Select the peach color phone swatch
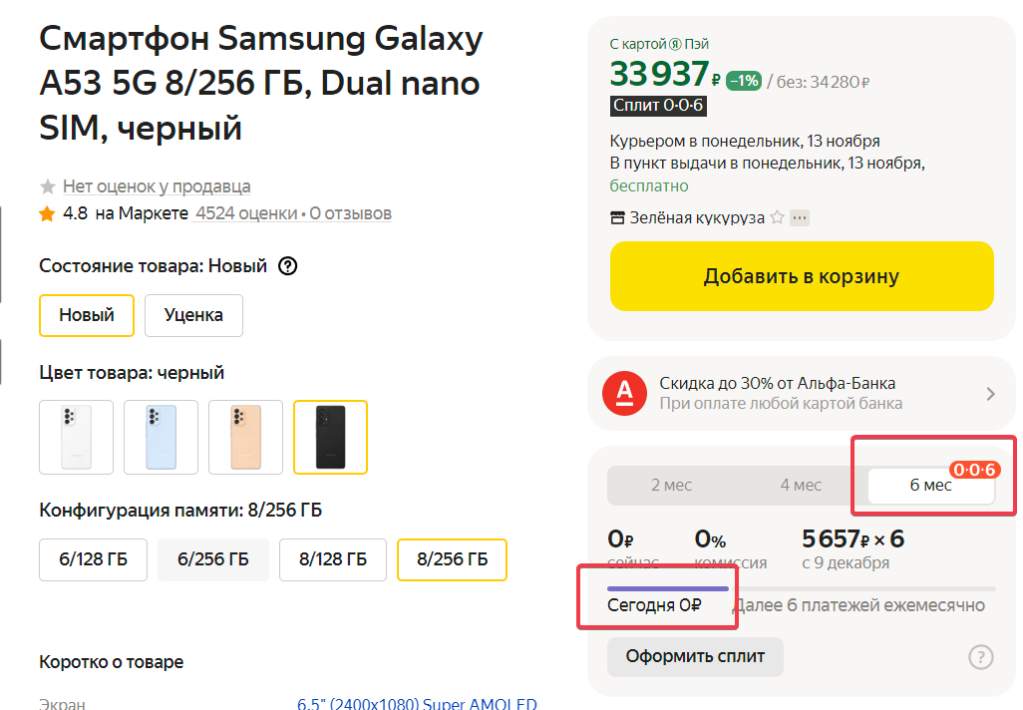Viewport: 1023px width, 710px height. (x=246, y=437)
